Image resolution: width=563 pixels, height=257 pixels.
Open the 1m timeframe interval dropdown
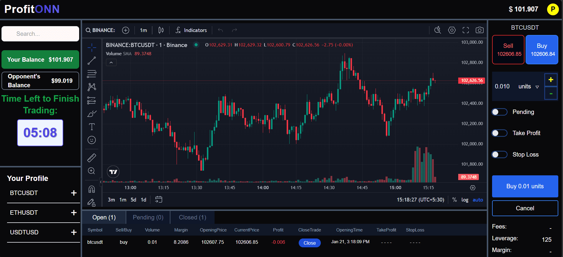click(143, 30)
